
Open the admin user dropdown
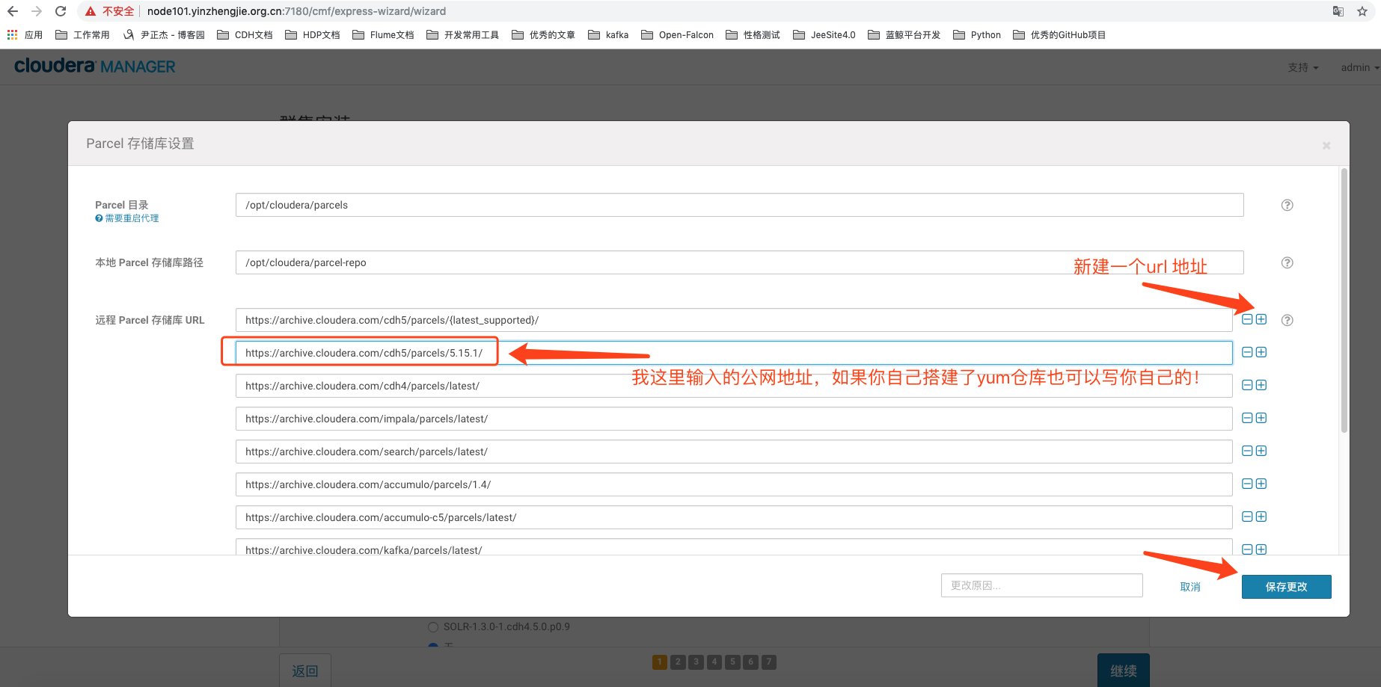tap(1360, 67)
